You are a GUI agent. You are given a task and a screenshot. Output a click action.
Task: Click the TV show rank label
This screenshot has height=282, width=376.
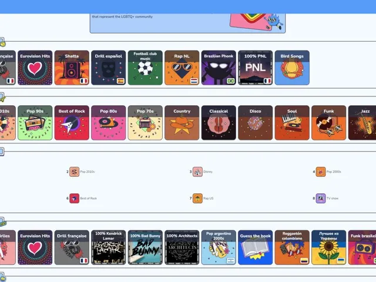[333, 199]
